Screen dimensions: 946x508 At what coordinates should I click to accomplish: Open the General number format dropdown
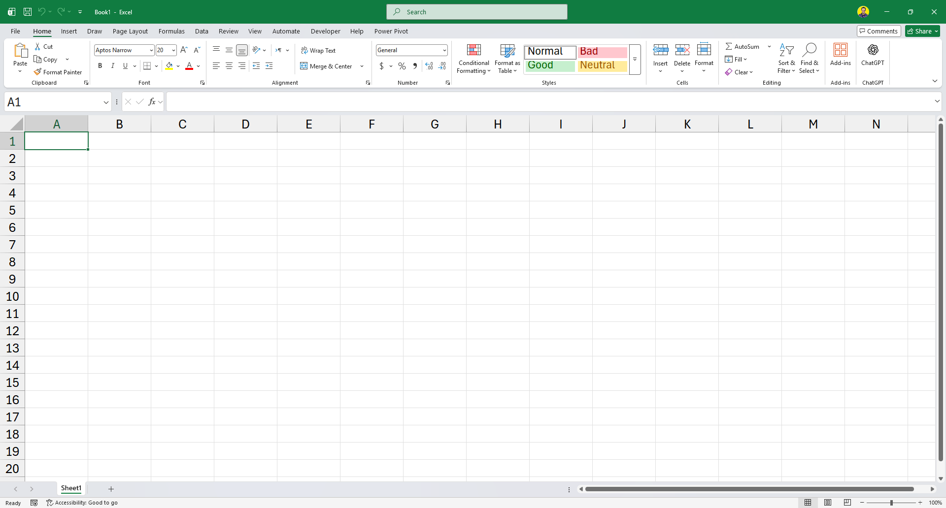click(444, 50)
